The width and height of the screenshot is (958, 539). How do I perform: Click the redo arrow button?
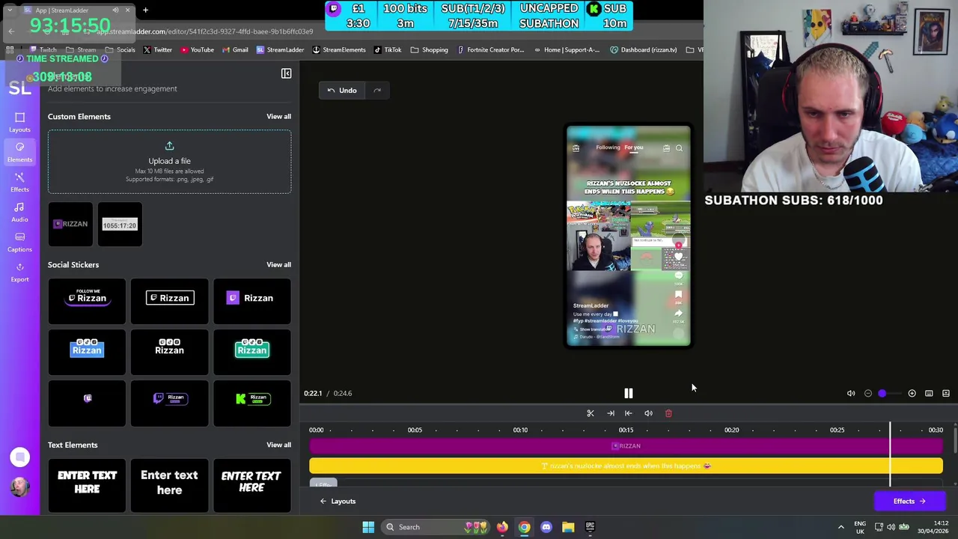coord(377,91)
